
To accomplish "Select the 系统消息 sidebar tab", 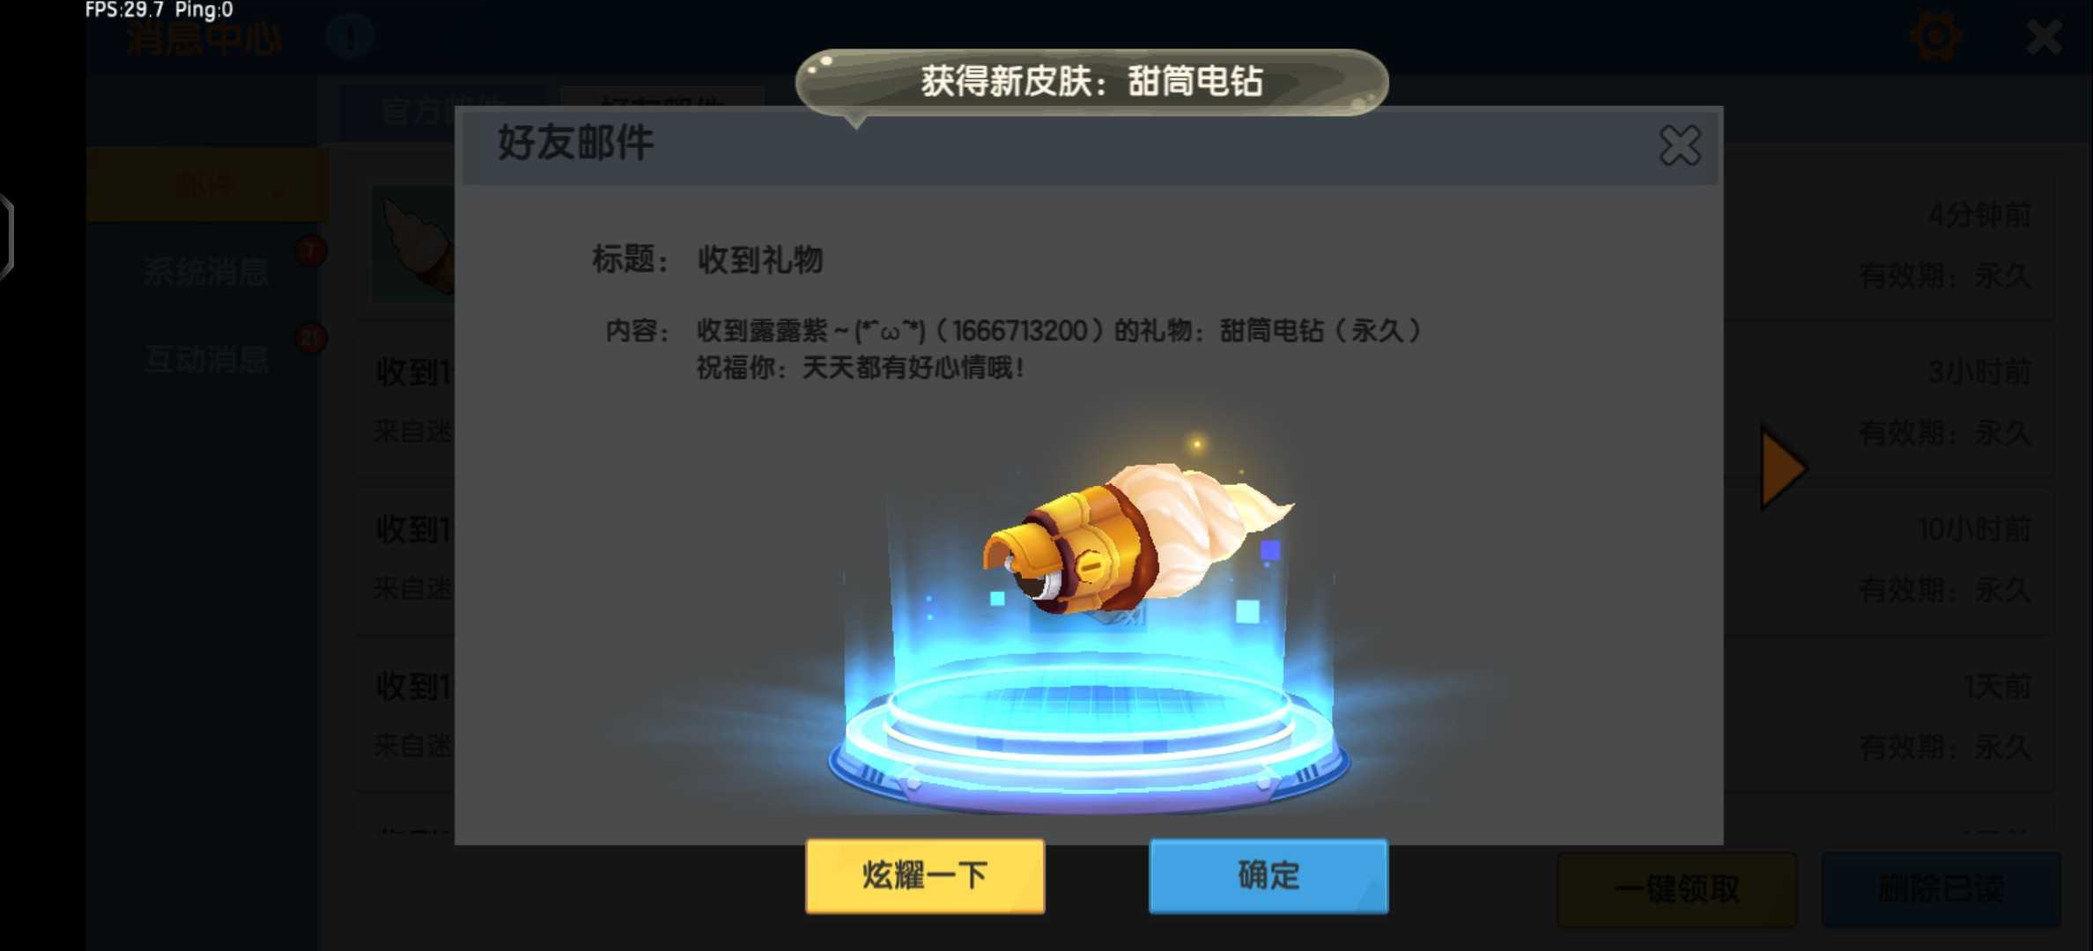I will point(207,272).
